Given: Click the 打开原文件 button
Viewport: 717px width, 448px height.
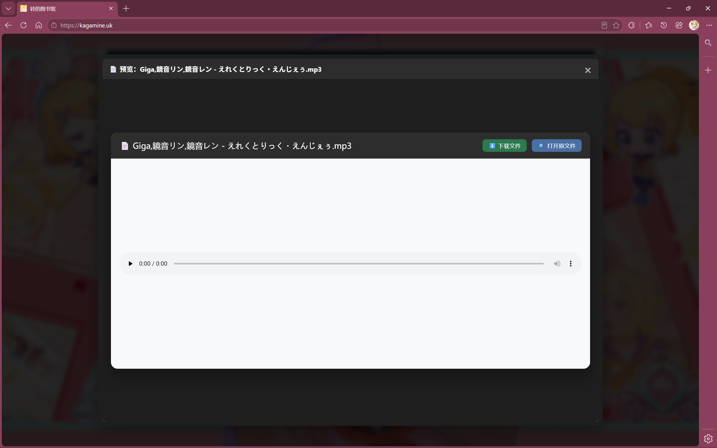Looking at the screenshot, I should pyautogui.click(x=556, y=146).
